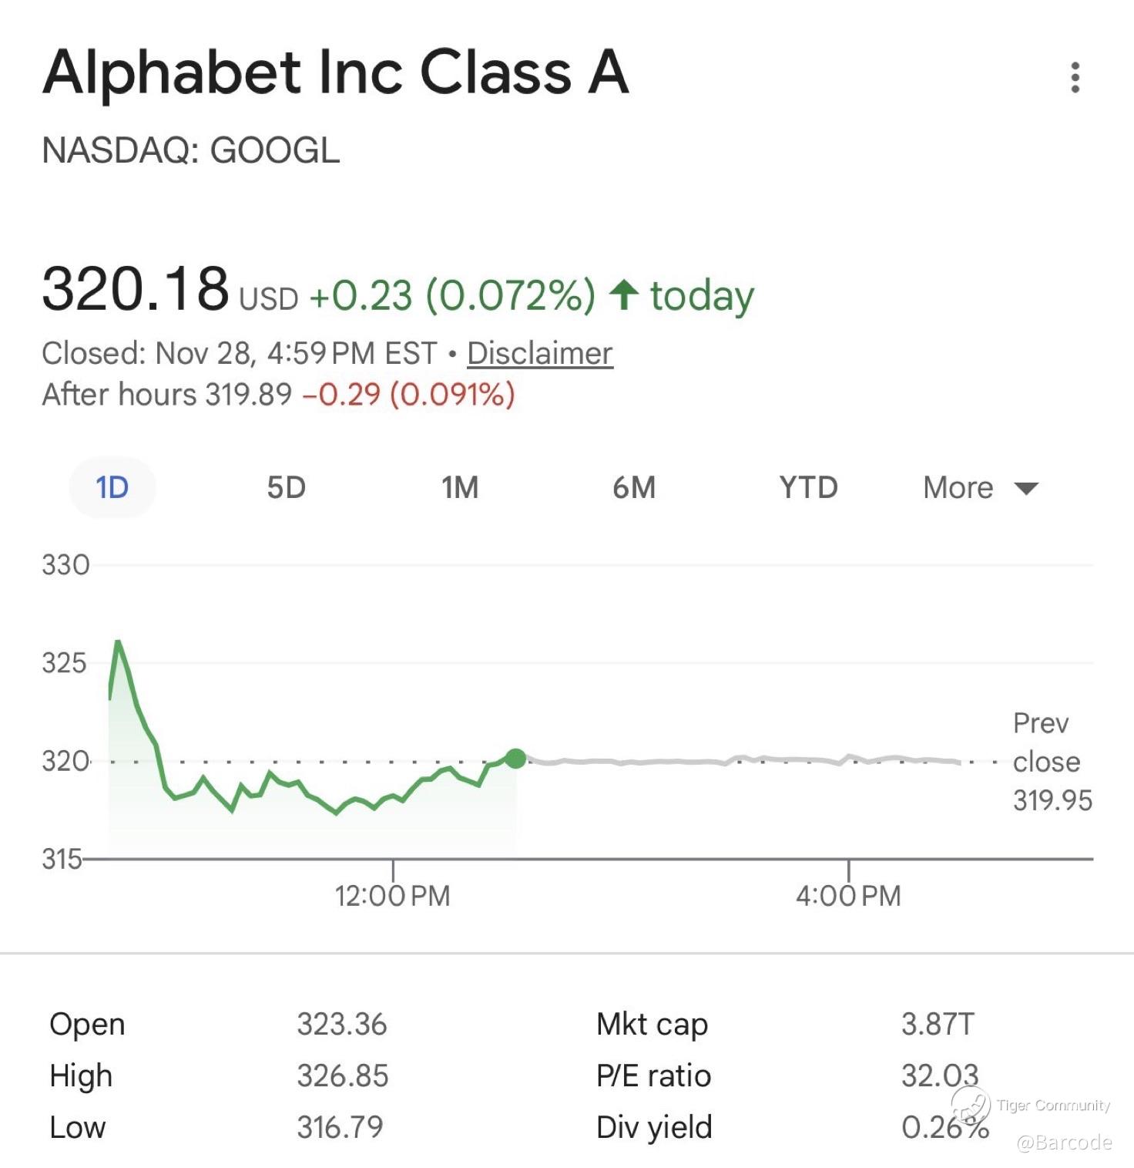Open the Disclaimer link
Image resolution: width=1134 pixels, height=1168 pixels.
point(539,354)
